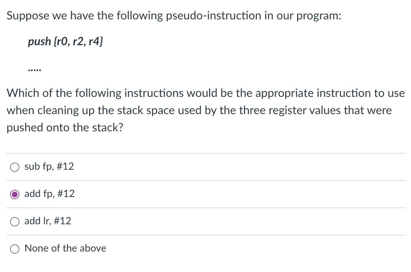Click the empty circle beside 'sub fp, #12'

pos(14,167)
